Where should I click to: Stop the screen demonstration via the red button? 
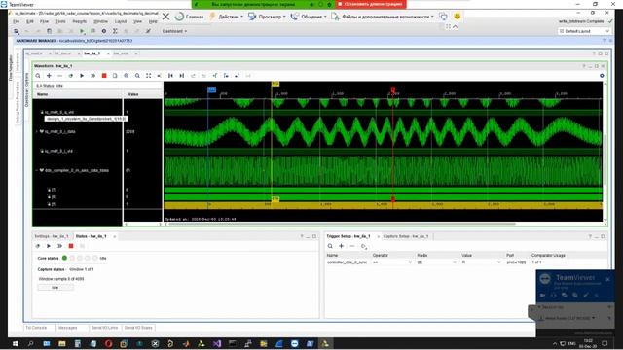pos(370,4)
